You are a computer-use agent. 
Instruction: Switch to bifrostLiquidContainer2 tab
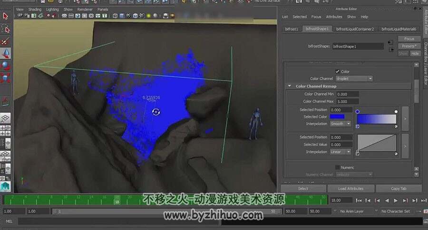[x=355, y=29]
